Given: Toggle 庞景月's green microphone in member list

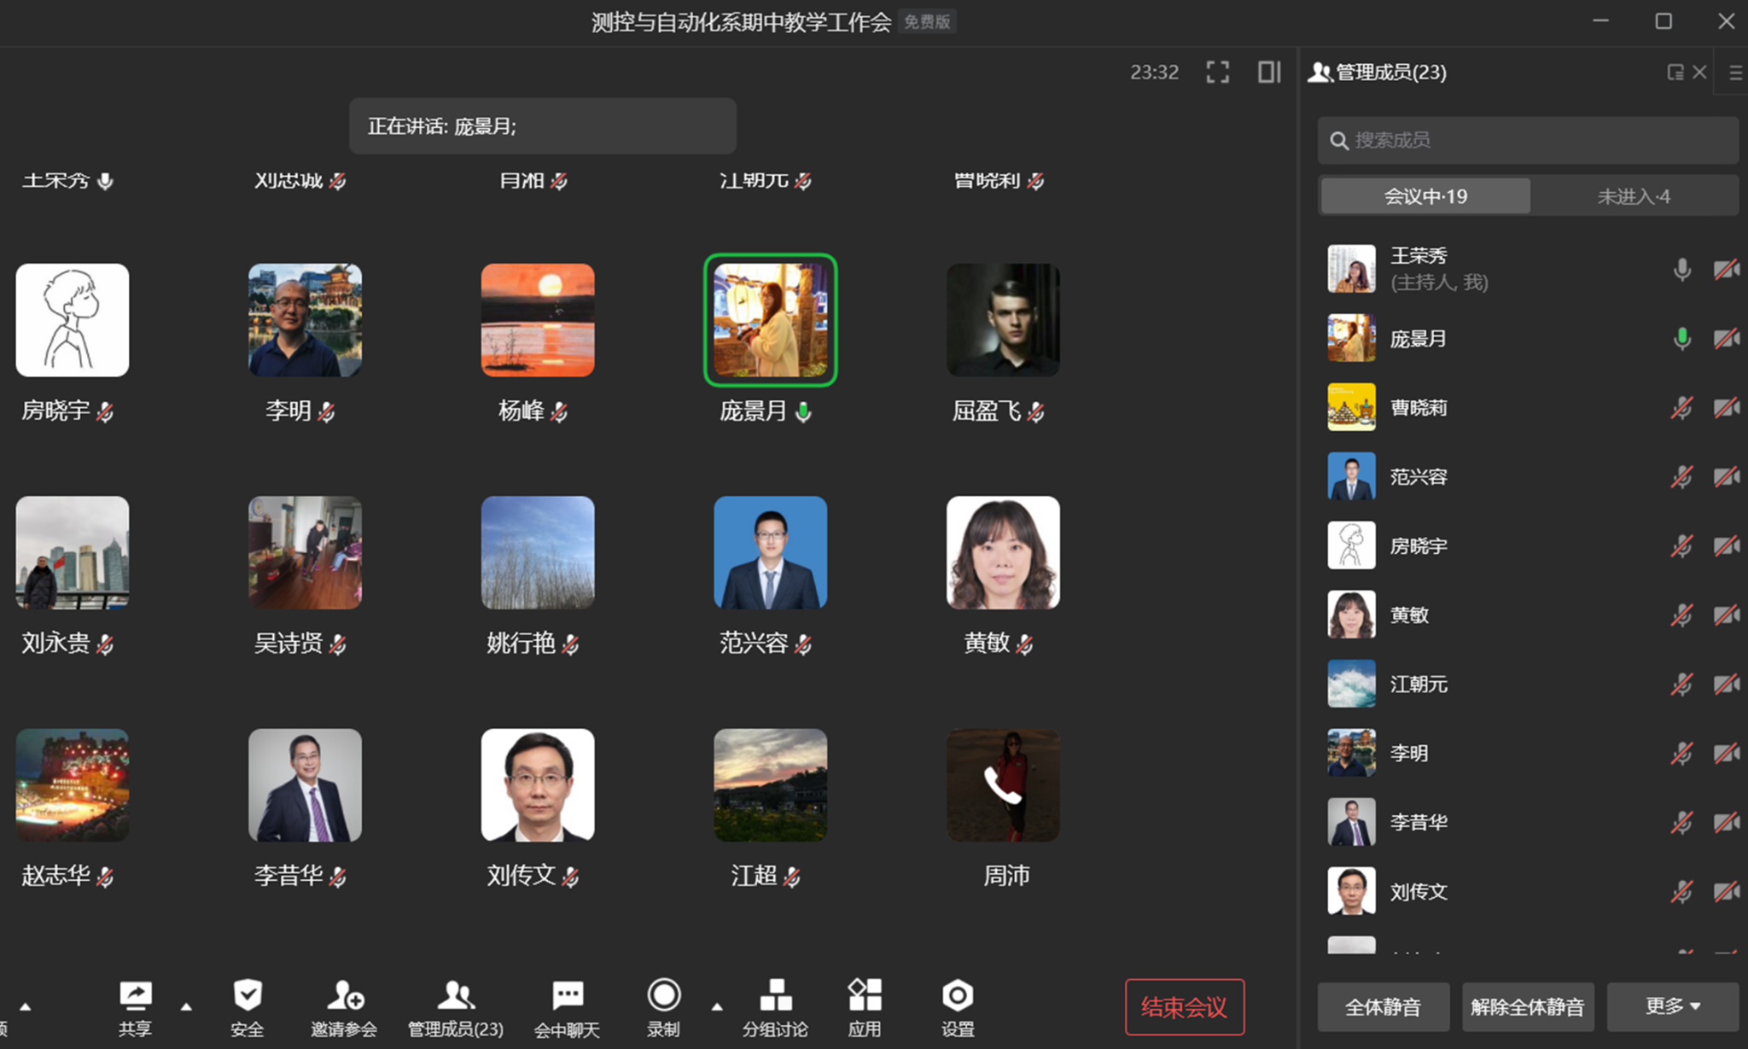Looking at the screenshot, I should [1681, 339].
